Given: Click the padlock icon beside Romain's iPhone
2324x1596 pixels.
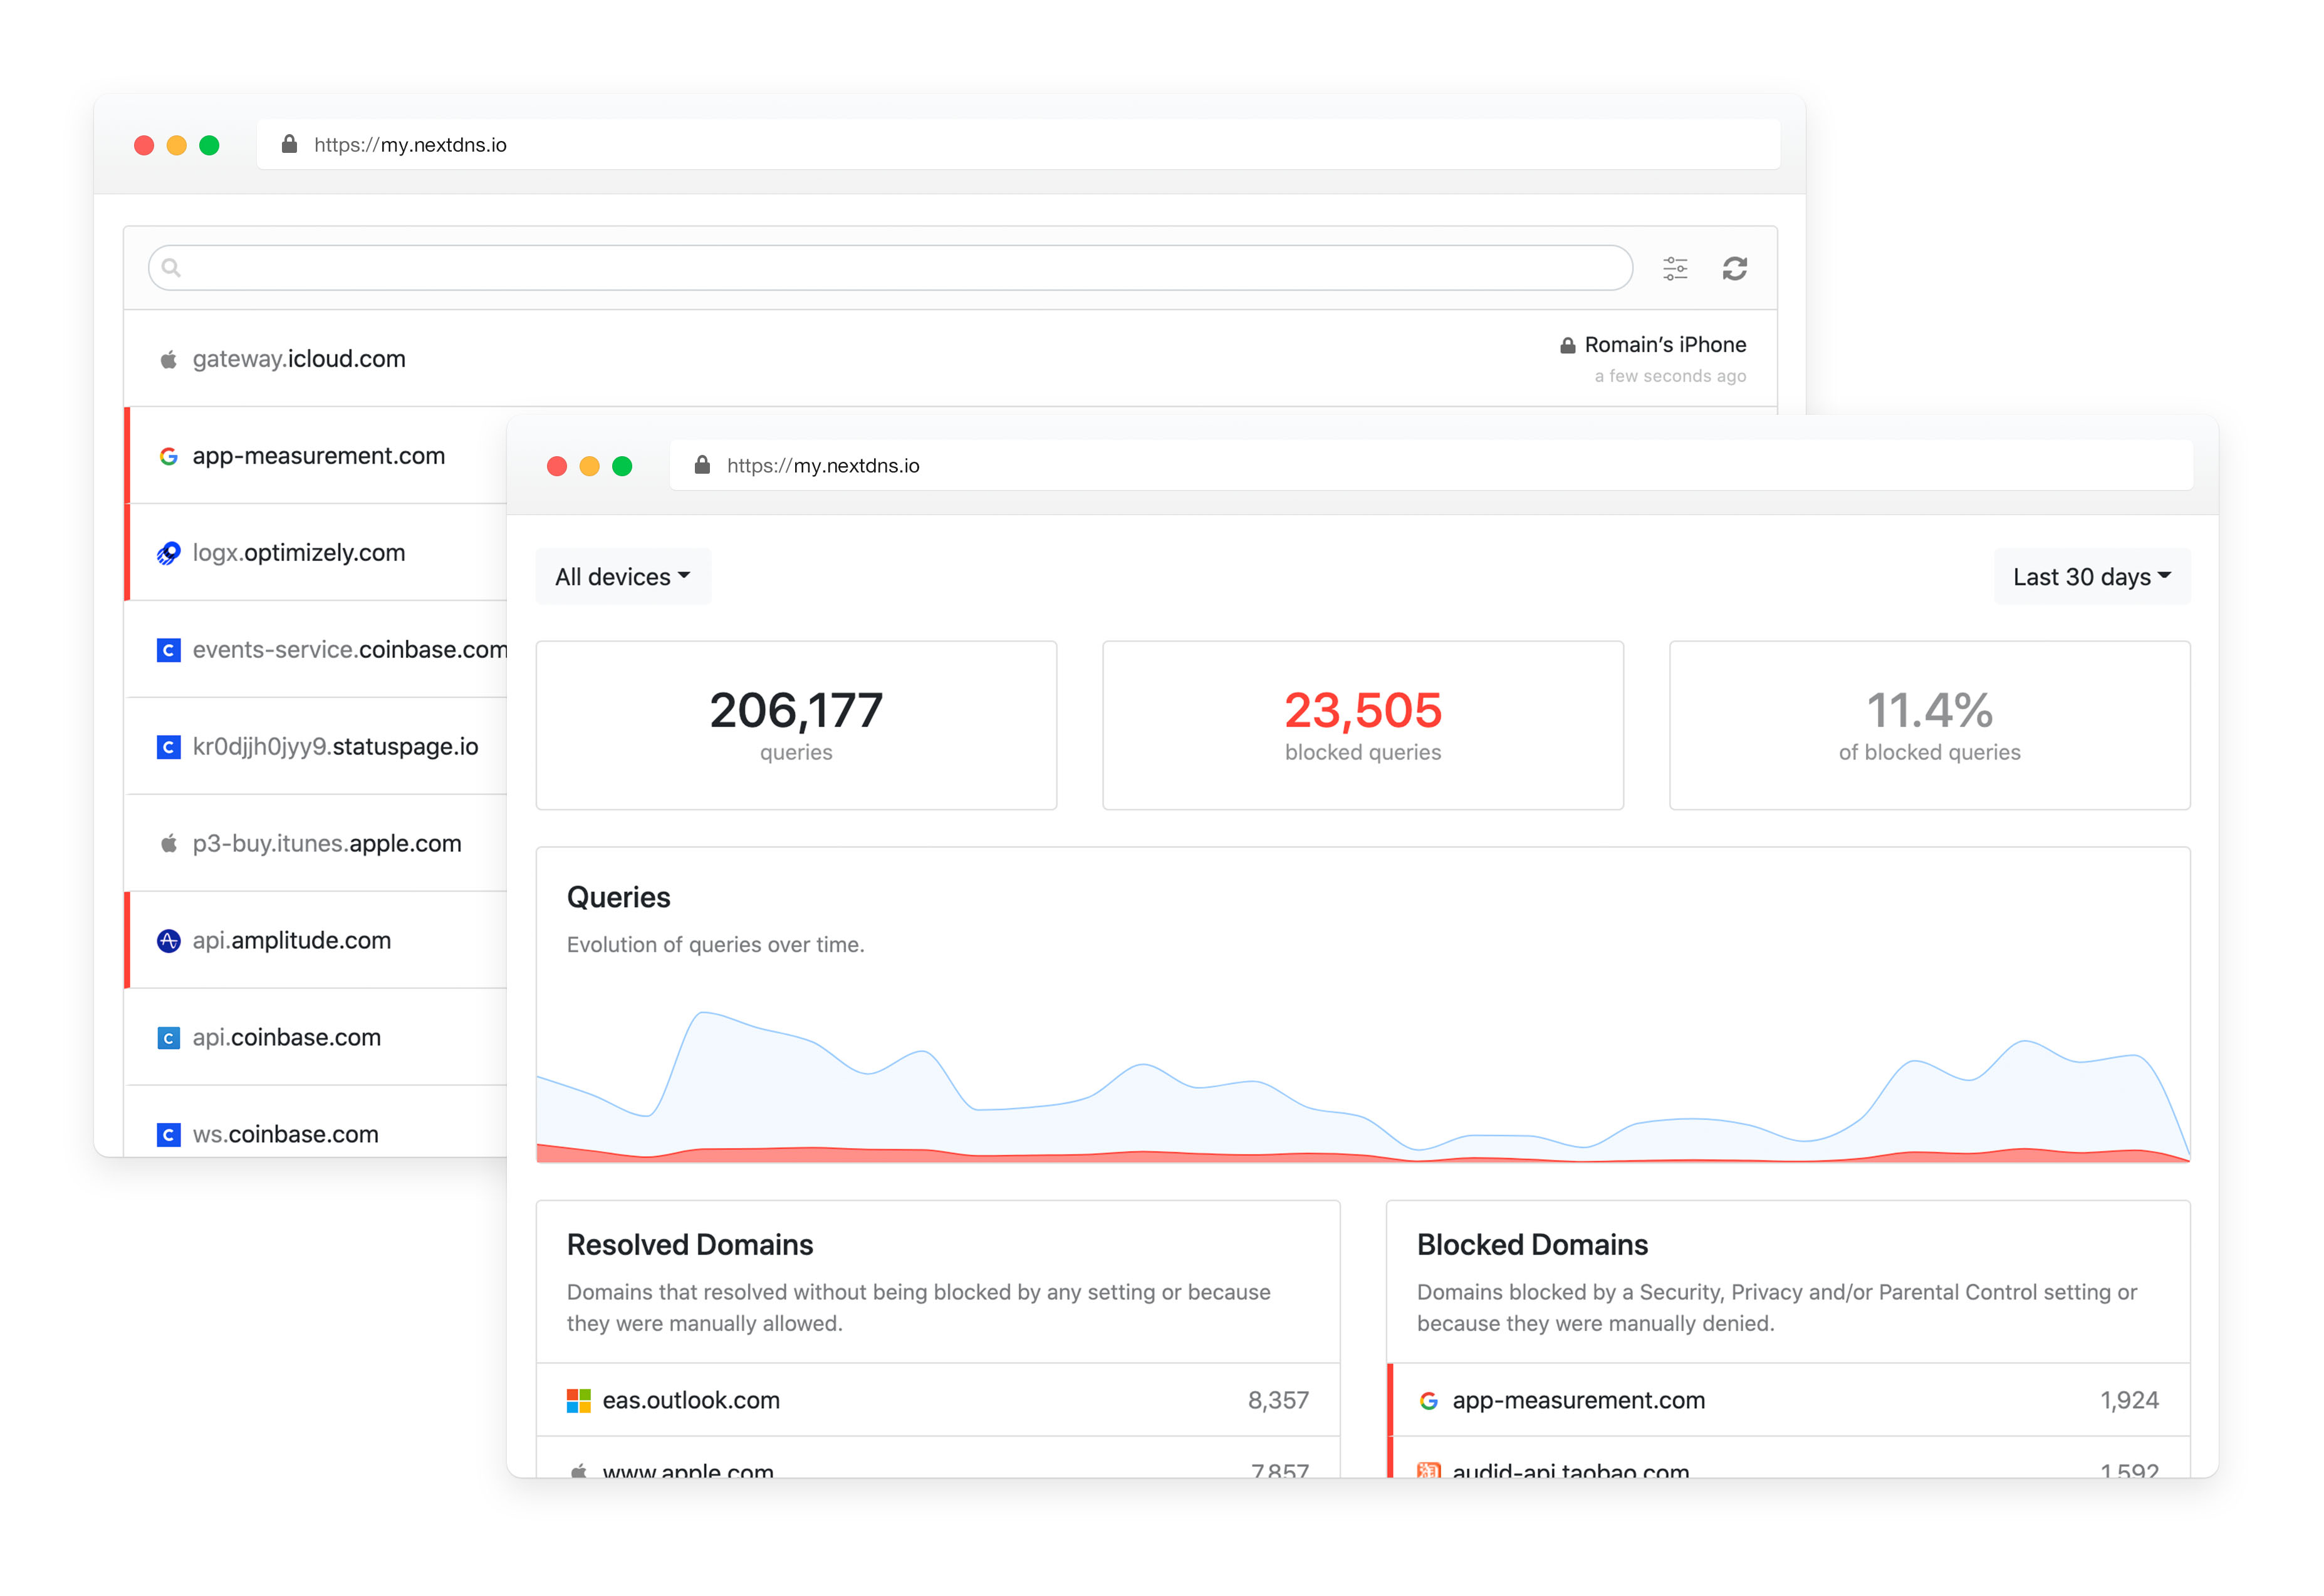Looking at the screenshot, I should click(x=1567, y=345).
